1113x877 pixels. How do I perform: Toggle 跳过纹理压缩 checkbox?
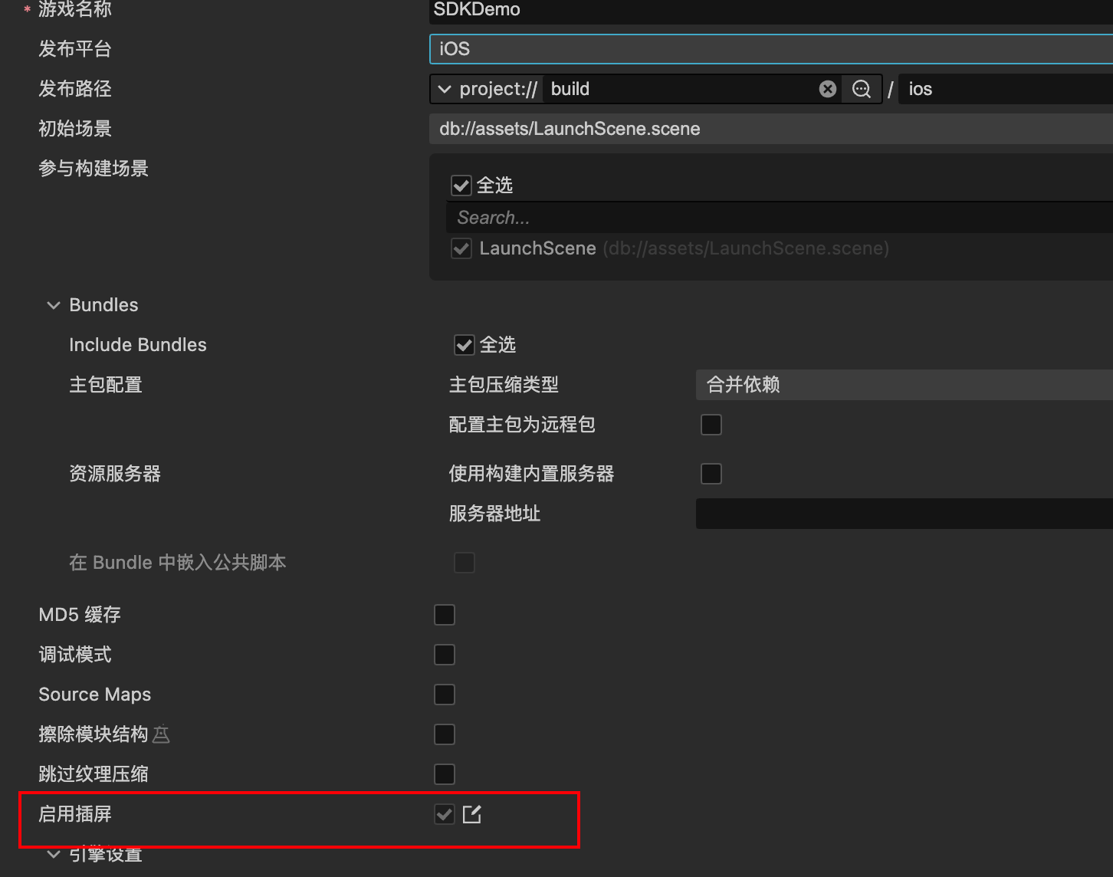[x=445, y=774]
